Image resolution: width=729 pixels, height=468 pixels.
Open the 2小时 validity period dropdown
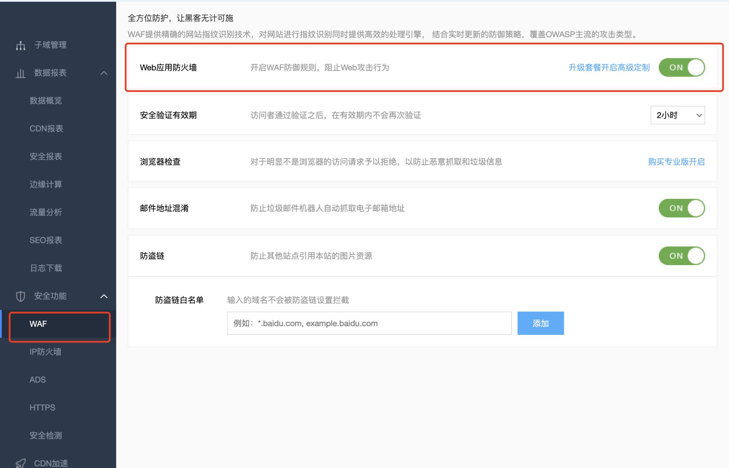[x=678, y=115]
